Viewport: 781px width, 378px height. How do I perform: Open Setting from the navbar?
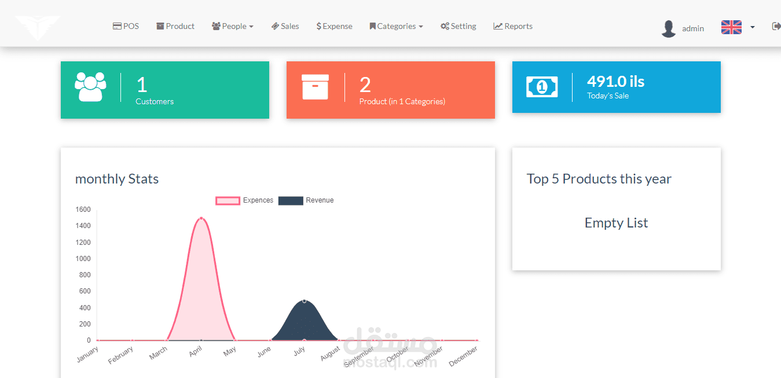pos(458,26)
